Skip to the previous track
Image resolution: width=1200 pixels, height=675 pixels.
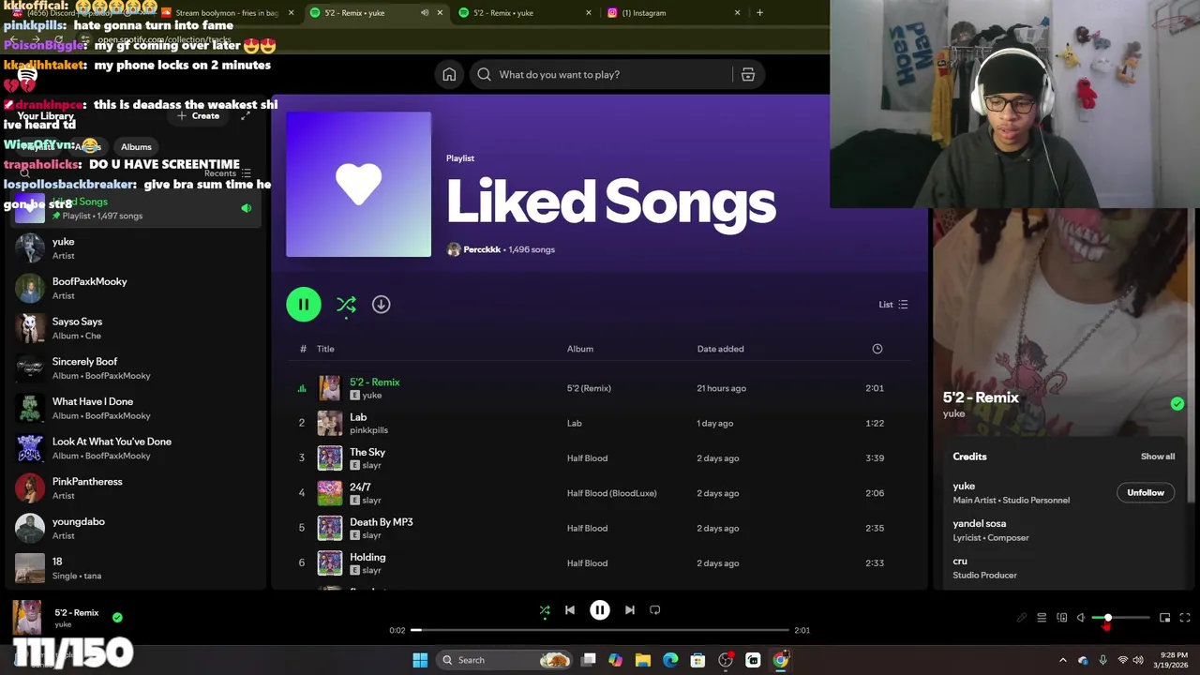point(570,610)
